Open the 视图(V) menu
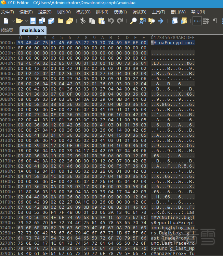Image resolution: width=223 pixels, height=256 pixels. (64, 12)
